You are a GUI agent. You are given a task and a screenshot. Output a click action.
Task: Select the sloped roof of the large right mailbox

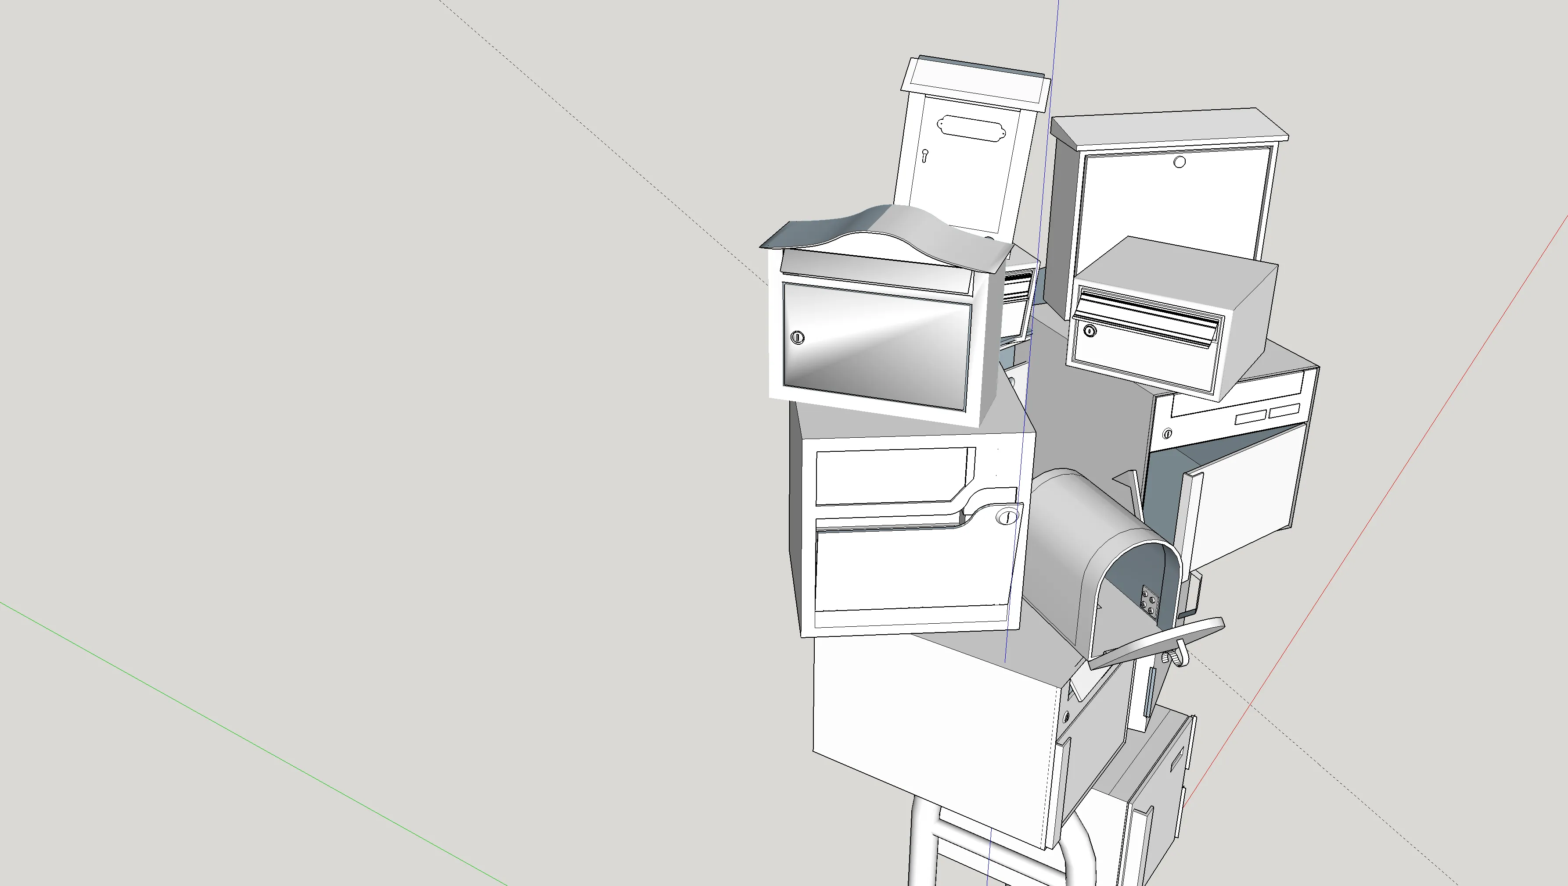1169,129
